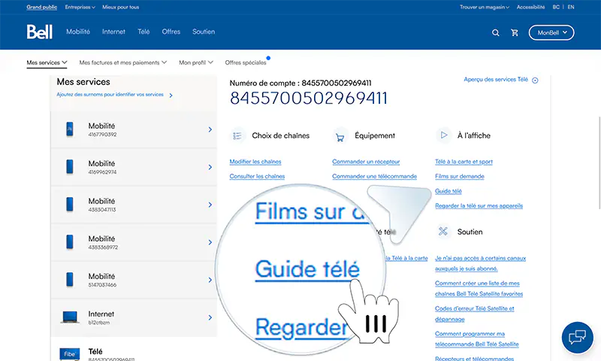Click the Équipement cart icon

[x=340, y=136]
